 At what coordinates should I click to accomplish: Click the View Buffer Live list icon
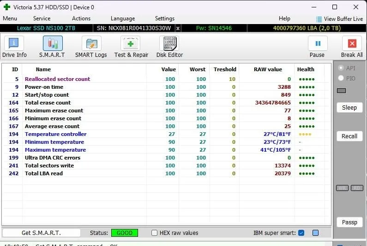[x=319, y=19]
